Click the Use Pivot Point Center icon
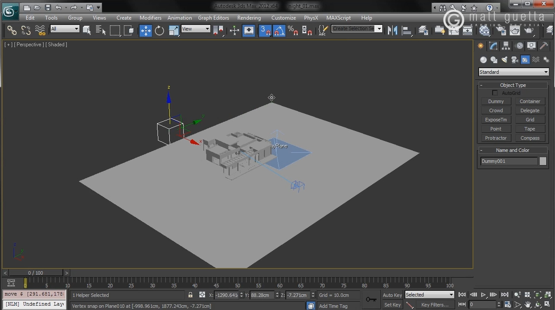 218,30
